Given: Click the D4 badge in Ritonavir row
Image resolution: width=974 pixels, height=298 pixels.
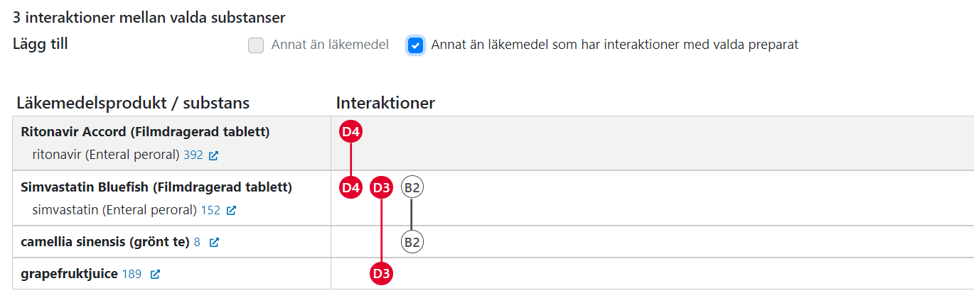Looking at the screenshot, I should coord(351,131).
